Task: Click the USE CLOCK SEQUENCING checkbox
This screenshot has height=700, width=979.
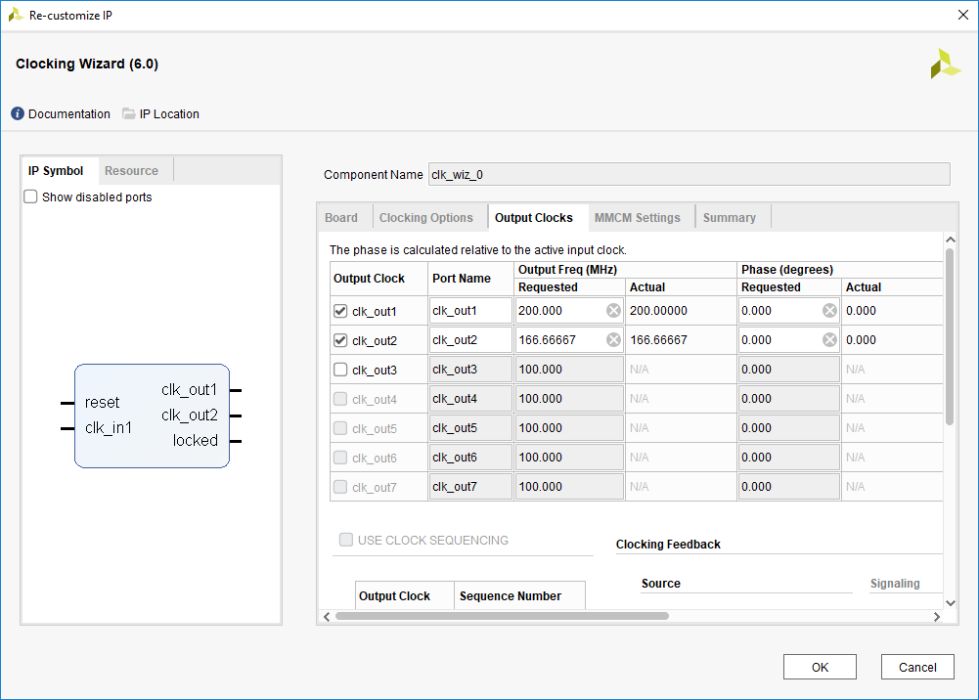Action: point(346,540)
